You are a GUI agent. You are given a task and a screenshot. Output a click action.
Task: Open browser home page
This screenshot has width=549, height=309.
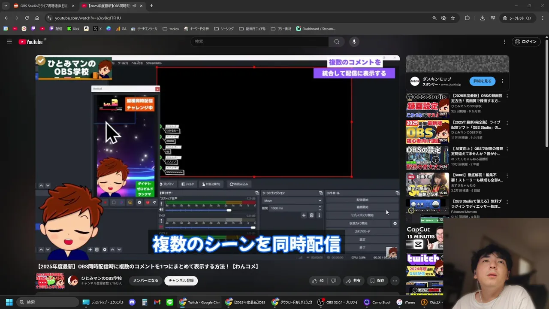[37, 18]
